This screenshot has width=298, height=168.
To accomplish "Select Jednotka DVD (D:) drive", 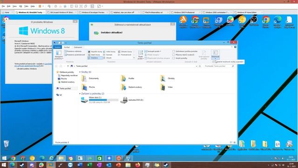I will (132, 100).
